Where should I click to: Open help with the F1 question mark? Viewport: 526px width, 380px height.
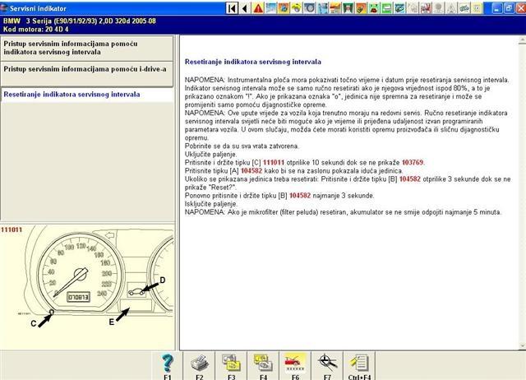coord(168,366)
